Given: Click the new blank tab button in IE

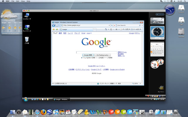Looking at the screenshot, I should (95, 30).
